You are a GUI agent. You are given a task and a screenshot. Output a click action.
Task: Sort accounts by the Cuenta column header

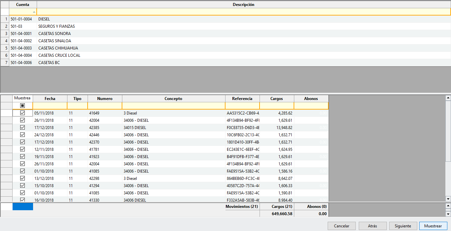point(22,5)
